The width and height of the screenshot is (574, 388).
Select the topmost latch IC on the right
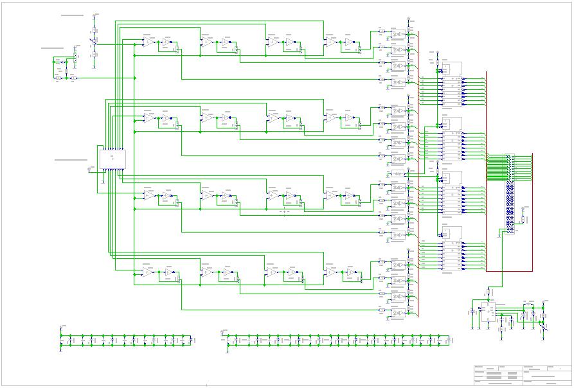453,80
